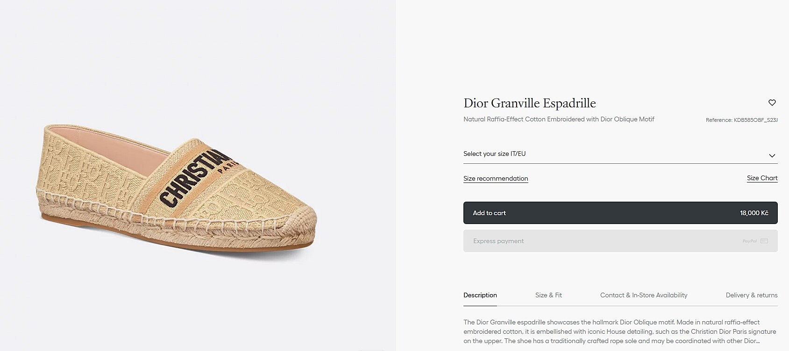This screenshot has height=351, width=789.
Task: Switch to the Size & Fit tab
Action: click(x=548, y=295)
